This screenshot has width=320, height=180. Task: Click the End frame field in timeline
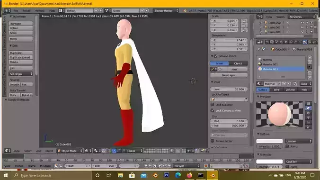105,166
